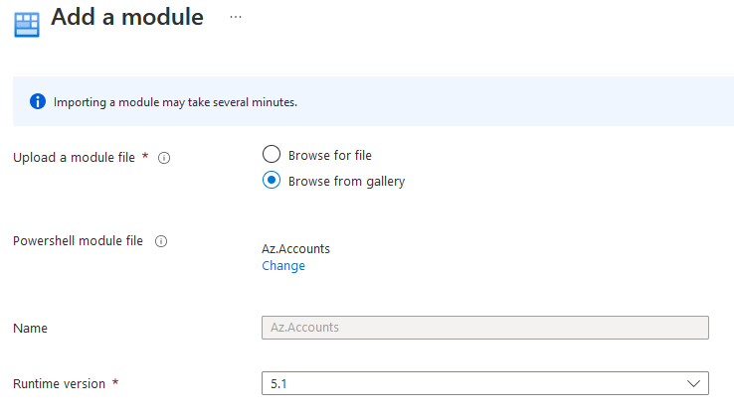This screenshot has height=414, width=734.
Task: Click the Runtime version dropdown chevron
Action: (x=693, y=383)
